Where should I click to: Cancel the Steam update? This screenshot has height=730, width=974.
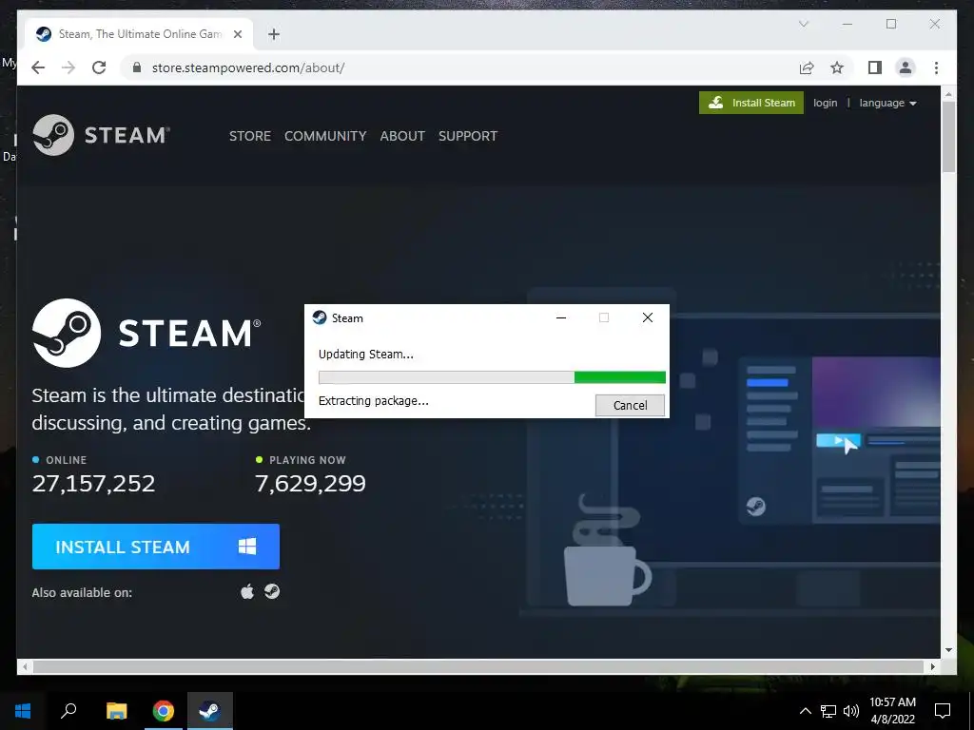click(630, 405)
